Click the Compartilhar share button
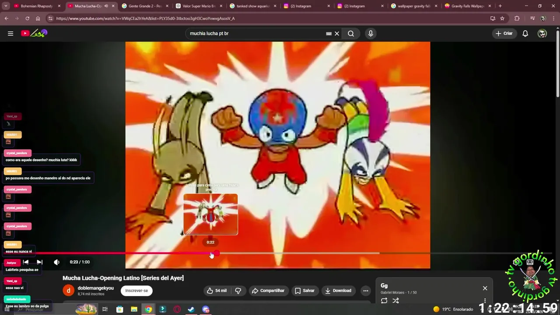 click(x=268, y=290)
